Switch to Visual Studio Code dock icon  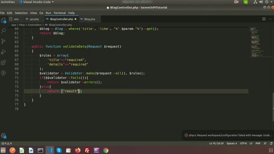point(50,150)
